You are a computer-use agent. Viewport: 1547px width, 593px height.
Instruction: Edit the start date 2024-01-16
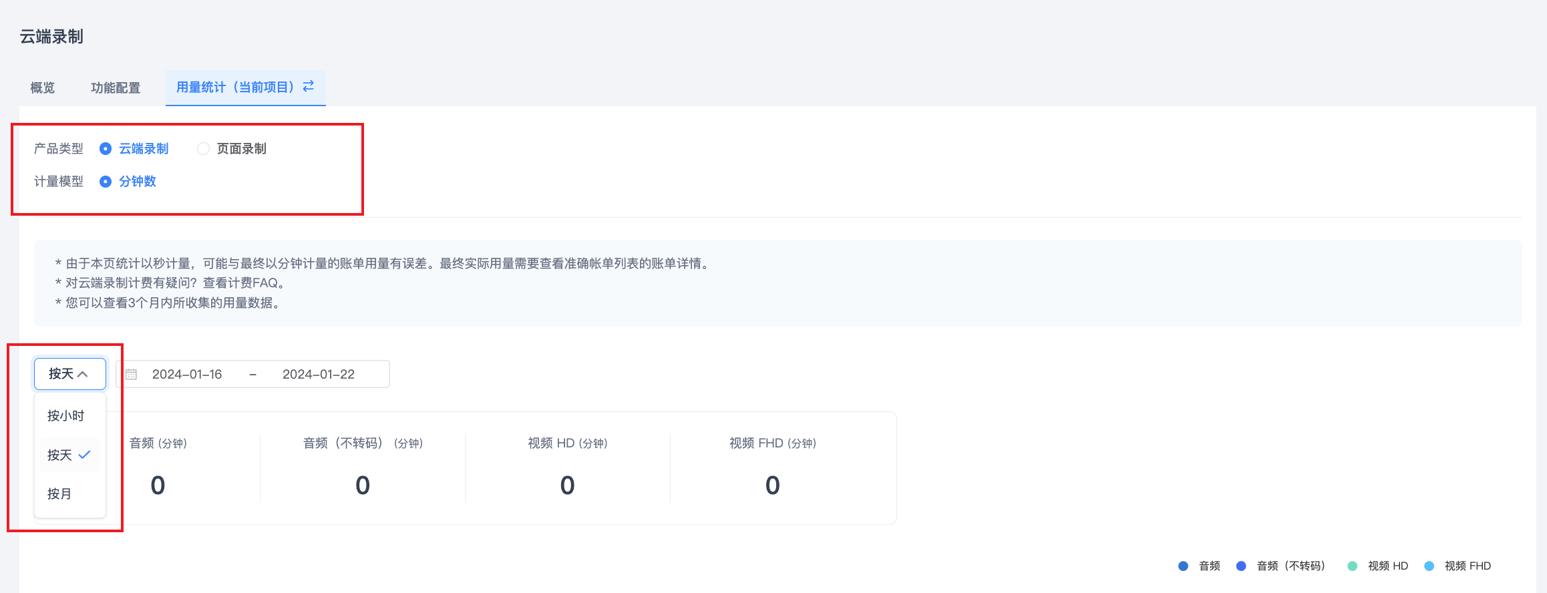pos(187,375)
